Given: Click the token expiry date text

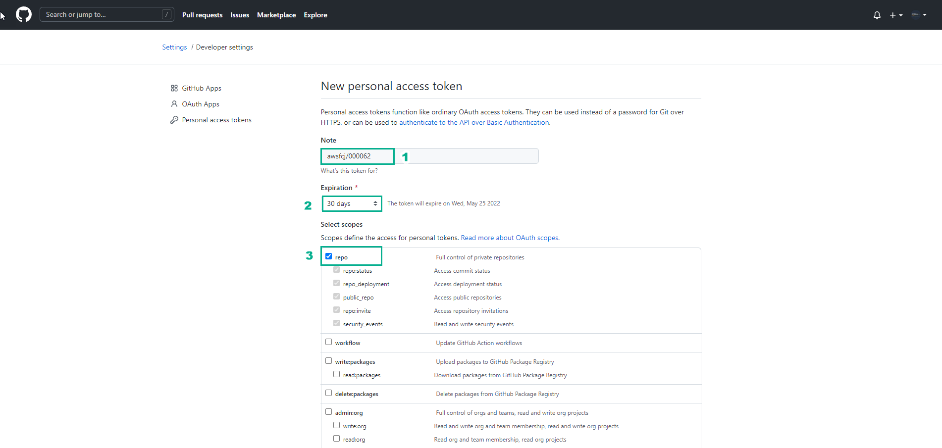Looking at the screenshot, I should (x=444, y=203).
